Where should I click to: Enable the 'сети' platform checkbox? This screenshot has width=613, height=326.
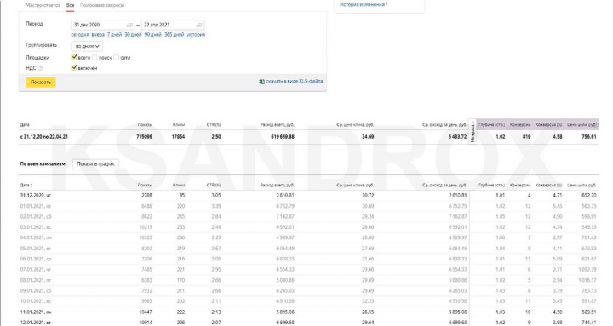116,58
